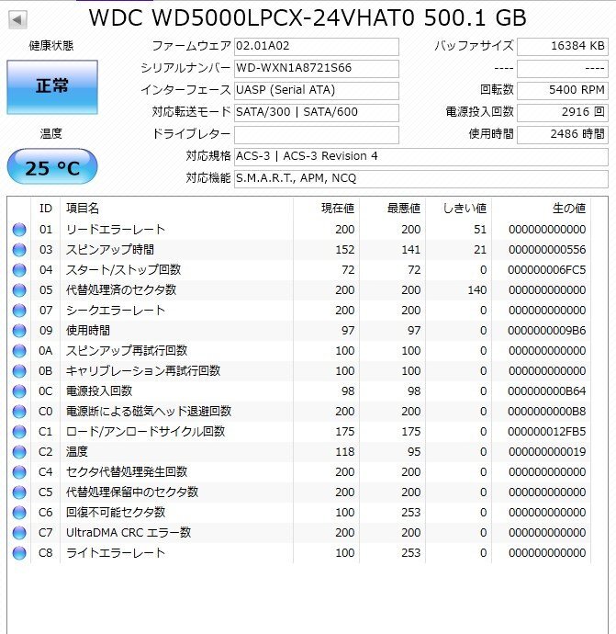Click the ID column header

point(46,209)
